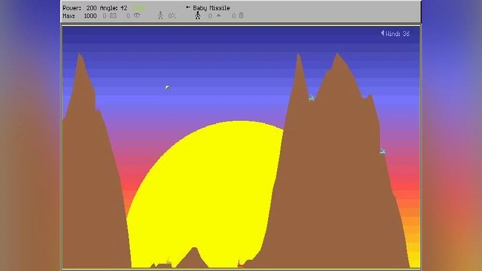Select the cyan tank on the right slope

click(382, 151)
